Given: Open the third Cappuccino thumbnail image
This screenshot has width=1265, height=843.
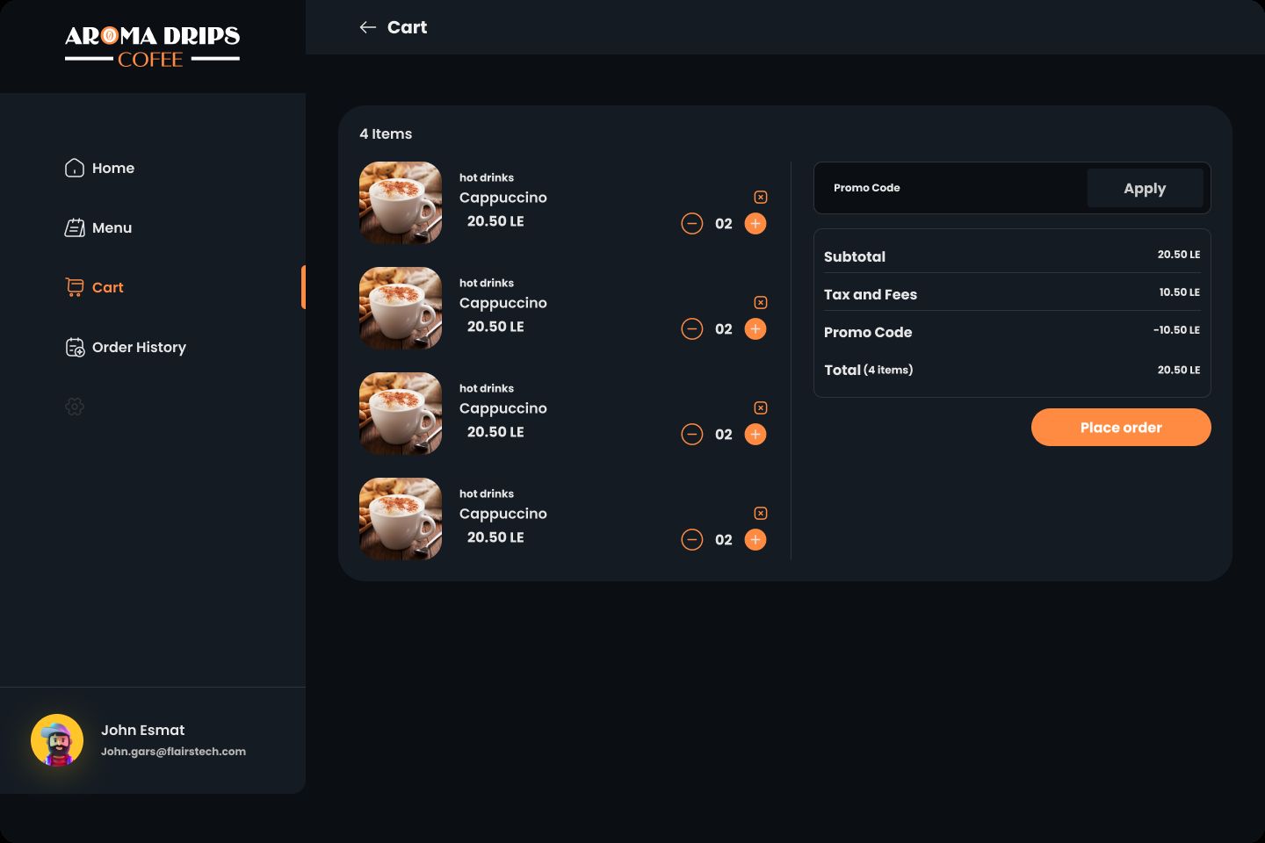Looking at the screenshot, I should coord(401,414).
